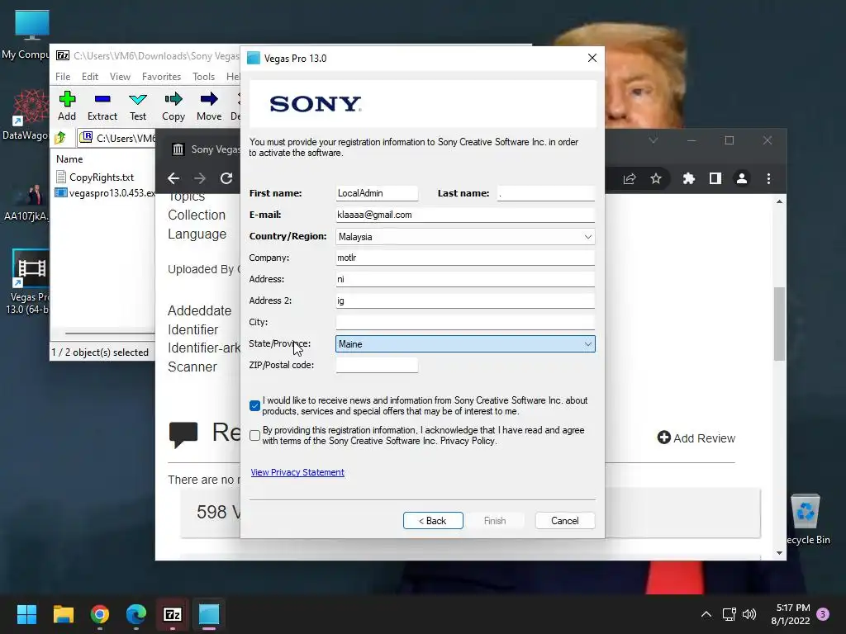The image size is (846, 634).
Task: Open the Recycle Bin desktop icon
Action: coord(806,520)
